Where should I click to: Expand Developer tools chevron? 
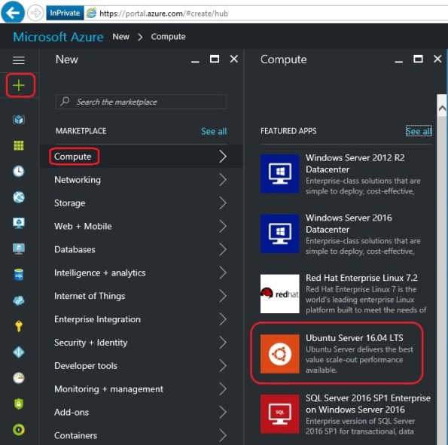(x=223, y=365)
